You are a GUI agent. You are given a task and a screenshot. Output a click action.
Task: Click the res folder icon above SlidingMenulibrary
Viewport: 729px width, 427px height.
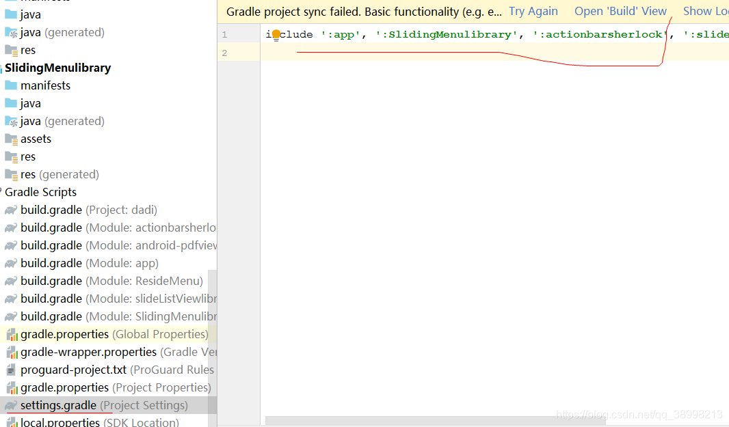click(11, 50)
